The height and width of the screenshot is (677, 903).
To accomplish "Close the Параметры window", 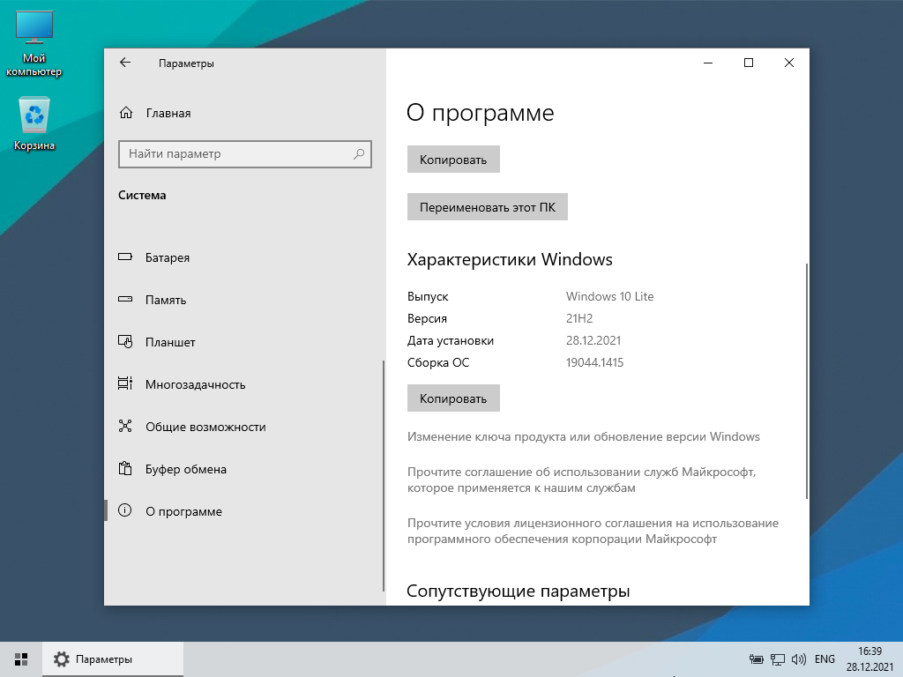I will coord(789,63).
